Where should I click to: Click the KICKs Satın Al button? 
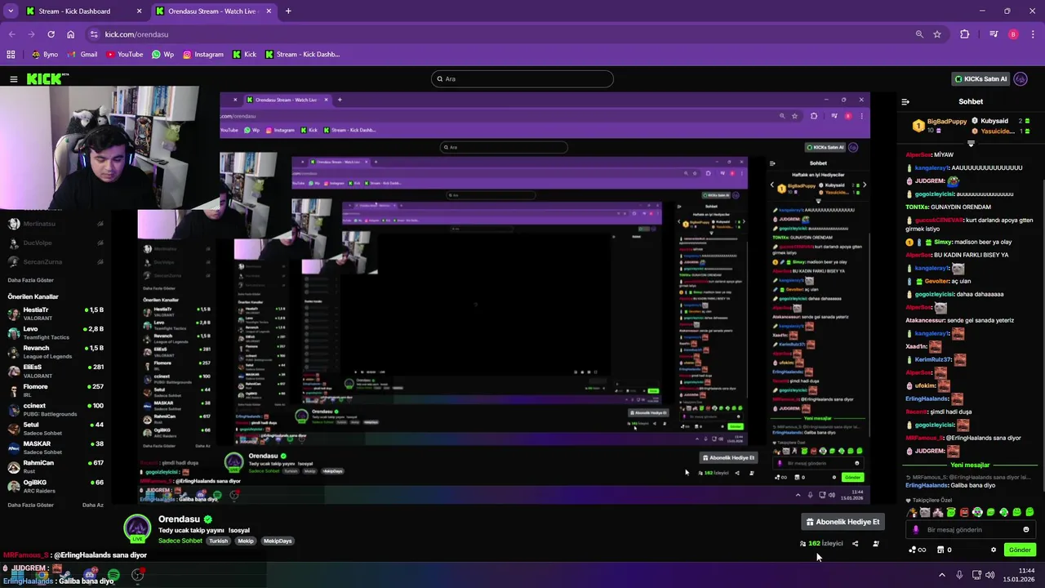(x=981, y=79)
